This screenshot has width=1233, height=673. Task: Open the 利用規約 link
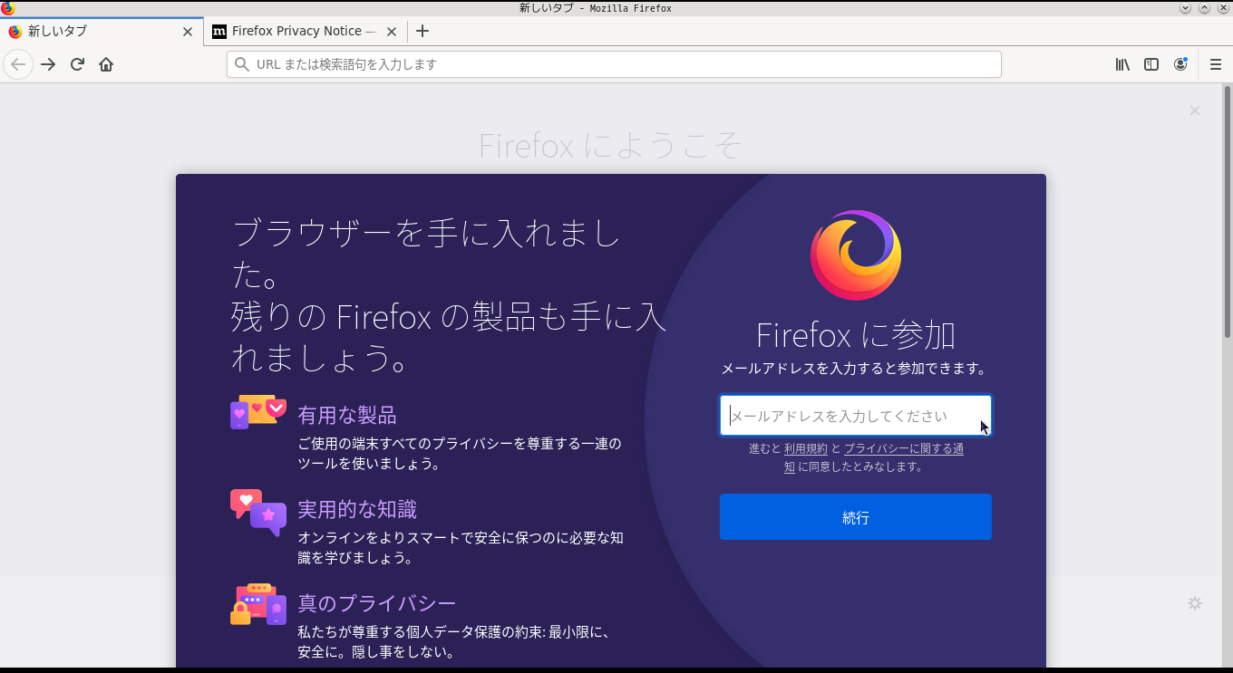coord(806,448)
